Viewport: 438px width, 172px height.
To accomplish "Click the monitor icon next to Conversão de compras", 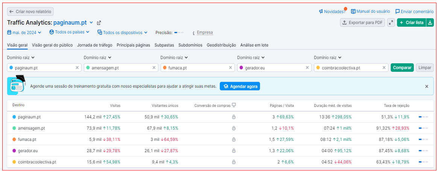I will (234, 105).
